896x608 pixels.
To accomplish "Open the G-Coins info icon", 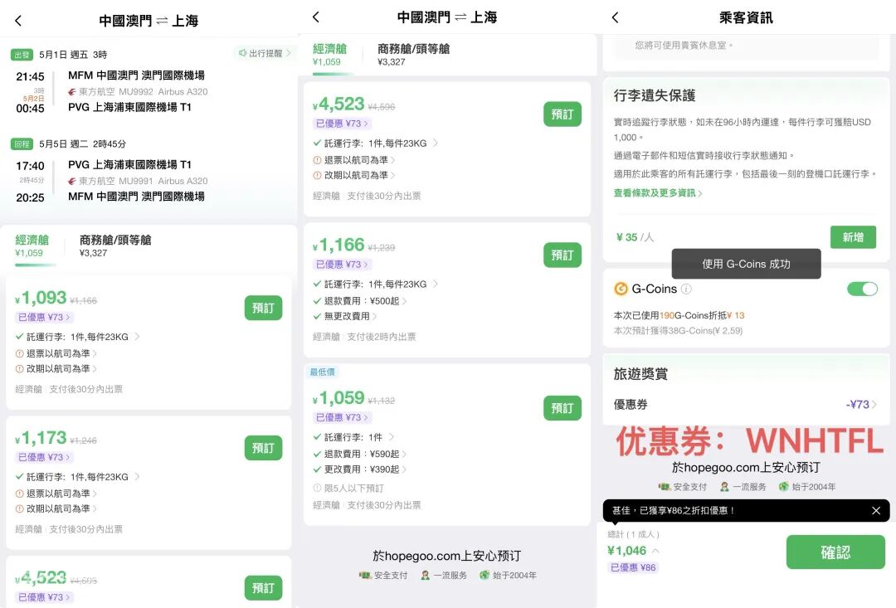I will tap(687, 289).
